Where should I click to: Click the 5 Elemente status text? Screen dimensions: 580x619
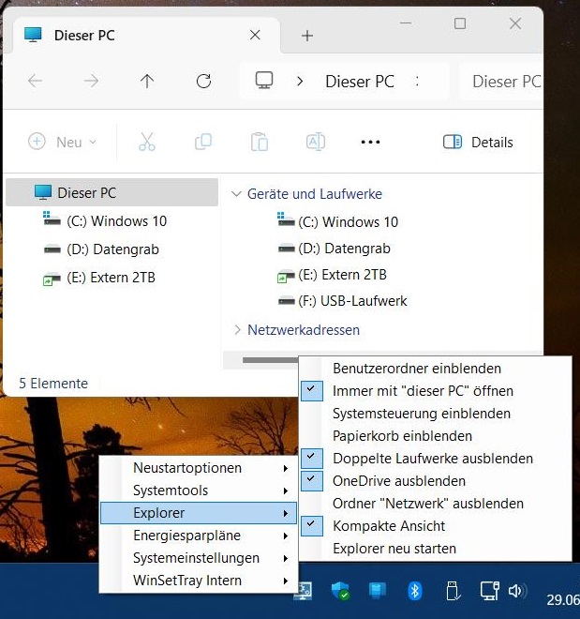53,384
